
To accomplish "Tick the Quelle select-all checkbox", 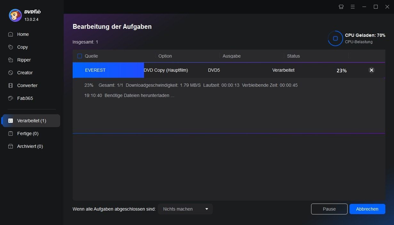I will coord(80,56).
